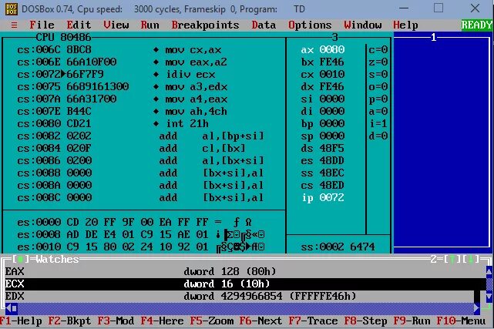Click the Watches window up-arrow zoom icon
The width and height of the screenshot is (494, 329).
click(x=452, y=259)
